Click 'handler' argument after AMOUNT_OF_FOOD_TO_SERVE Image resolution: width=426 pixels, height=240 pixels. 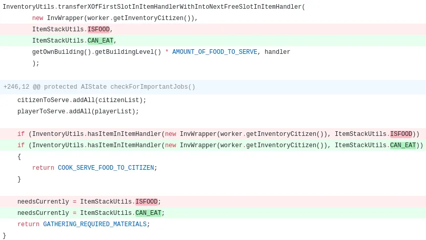[x=277, y=52]
